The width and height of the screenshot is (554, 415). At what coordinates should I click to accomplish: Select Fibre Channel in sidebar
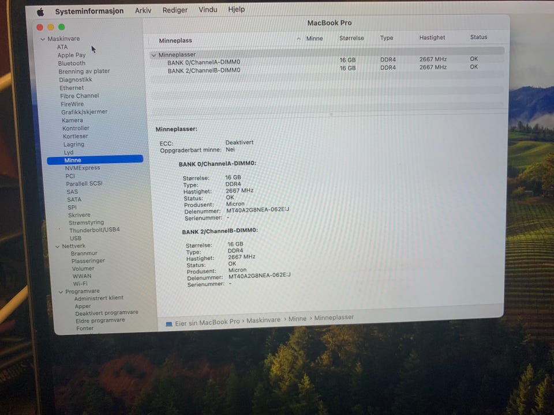tap(80, 96)
